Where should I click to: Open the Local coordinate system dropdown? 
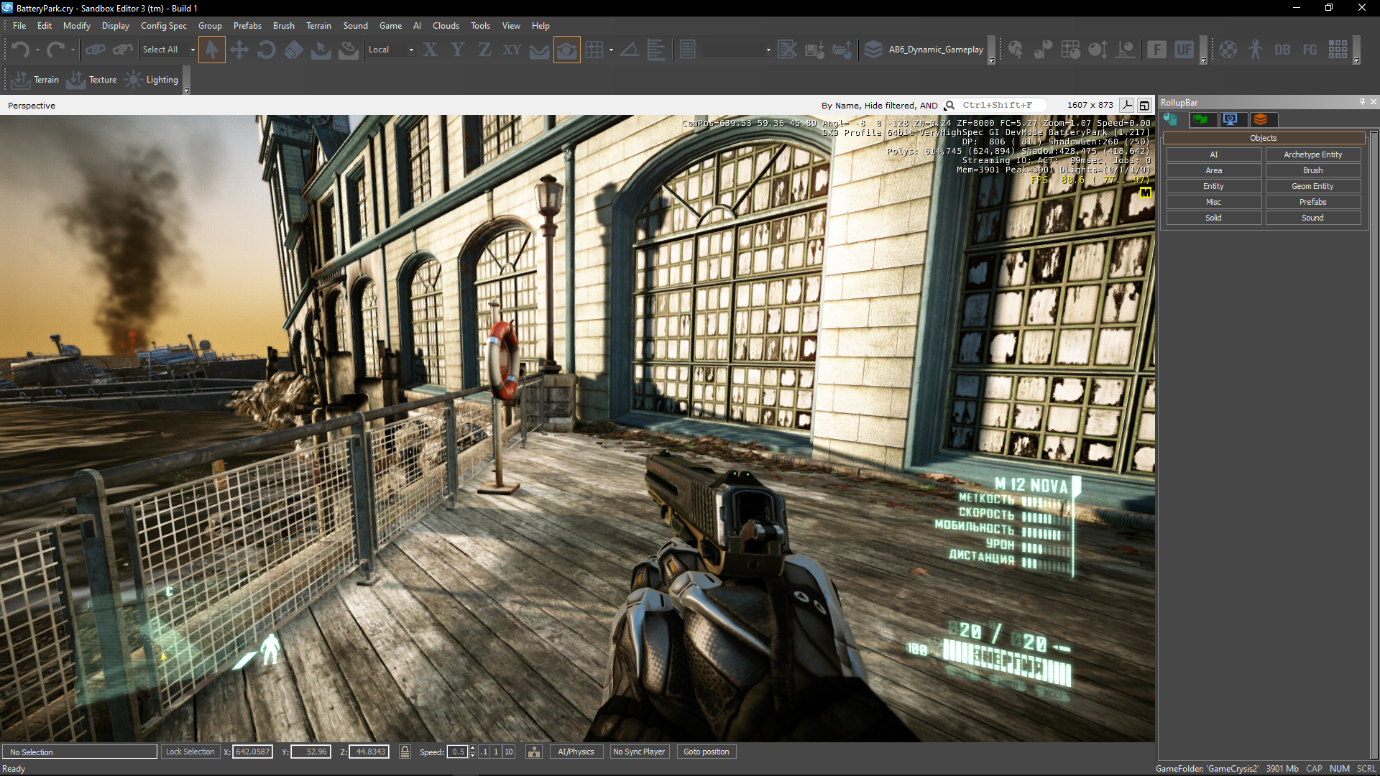point(411,50)
